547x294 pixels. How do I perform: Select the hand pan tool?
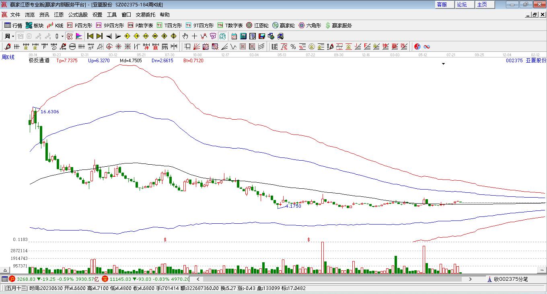pos(185,36)
